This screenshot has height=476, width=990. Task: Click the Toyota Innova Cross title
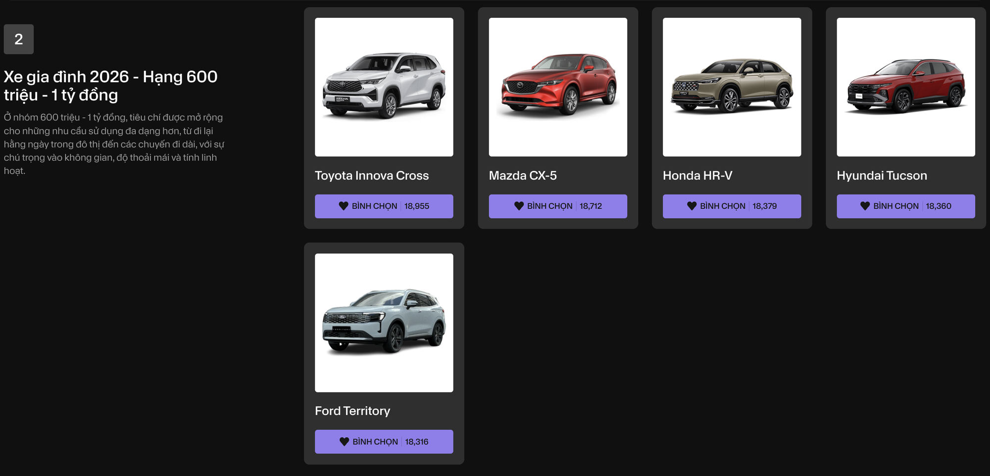pos(372,176)
